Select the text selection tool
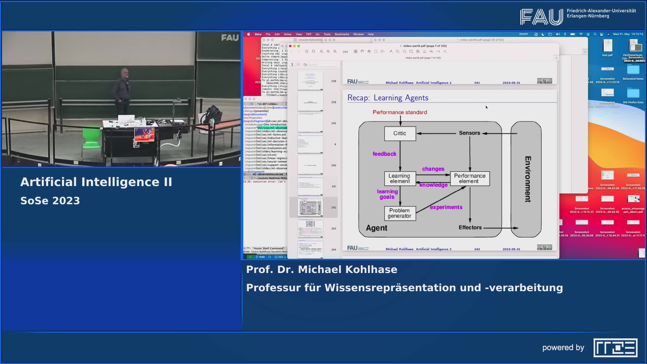647x364 pixels. 356,51
